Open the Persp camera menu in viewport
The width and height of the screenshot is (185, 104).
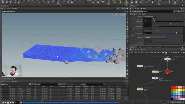[x=116, y=14]
